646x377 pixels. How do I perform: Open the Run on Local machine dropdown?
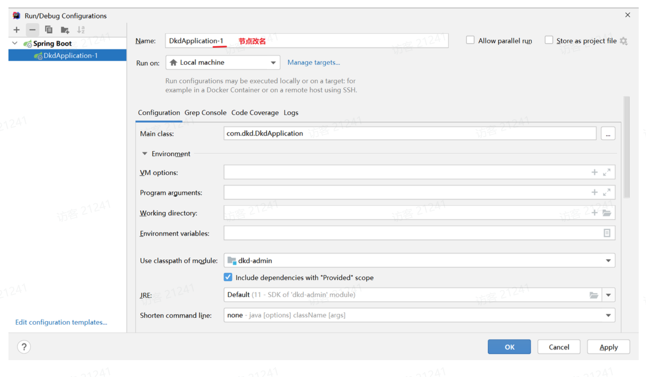(223, 63)
